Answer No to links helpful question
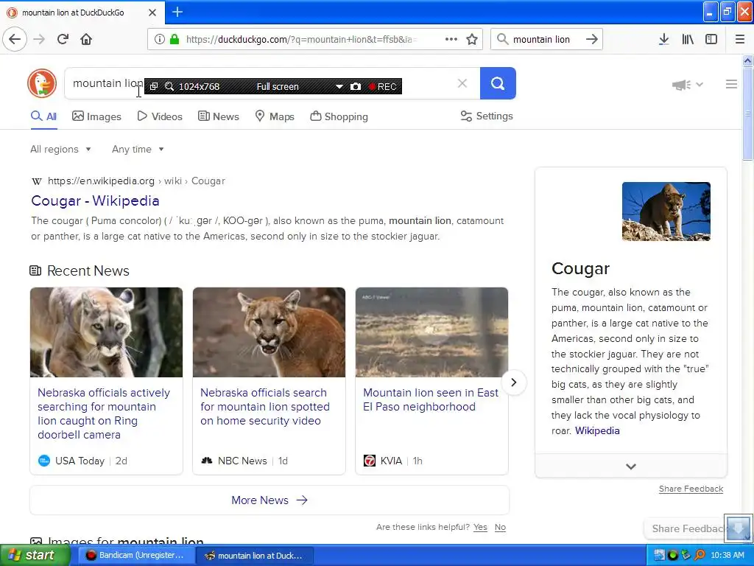 tap(500, 527)
